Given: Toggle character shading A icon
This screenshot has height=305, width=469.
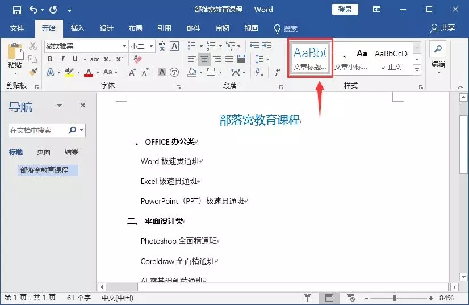Looking at the screenshot, I should 162,72.
